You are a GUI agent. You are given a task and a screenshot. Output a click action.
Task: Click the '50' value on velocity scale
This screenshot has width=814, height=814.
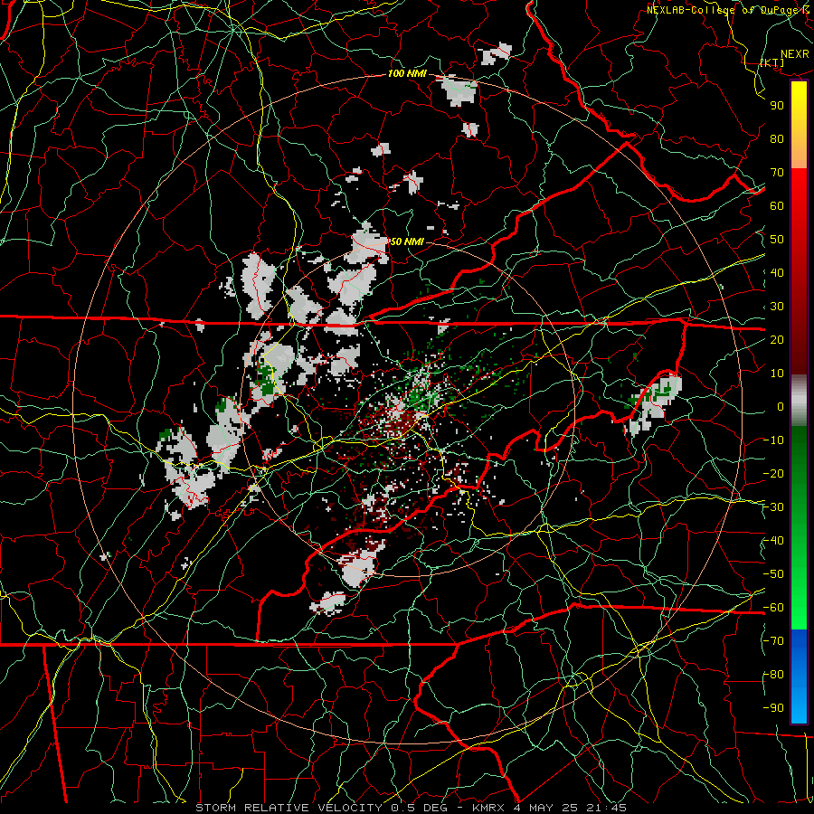tap(777, 240)
